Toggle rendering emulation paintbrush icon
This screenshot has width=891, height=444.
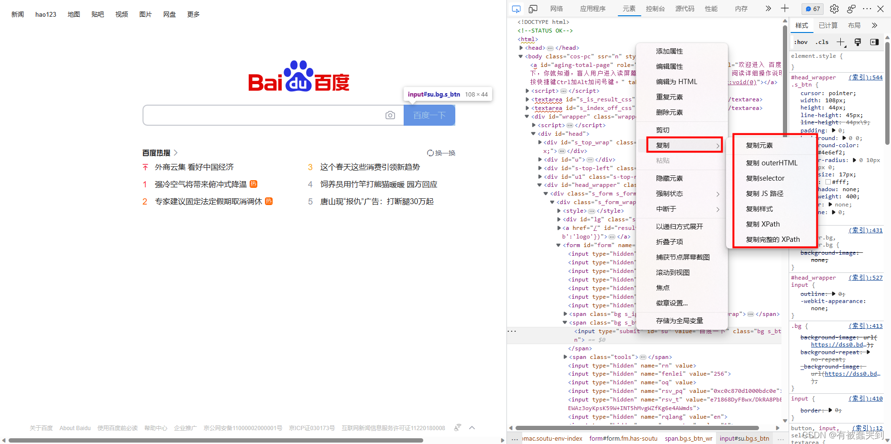pyautogui.click(x=858, y=42)
